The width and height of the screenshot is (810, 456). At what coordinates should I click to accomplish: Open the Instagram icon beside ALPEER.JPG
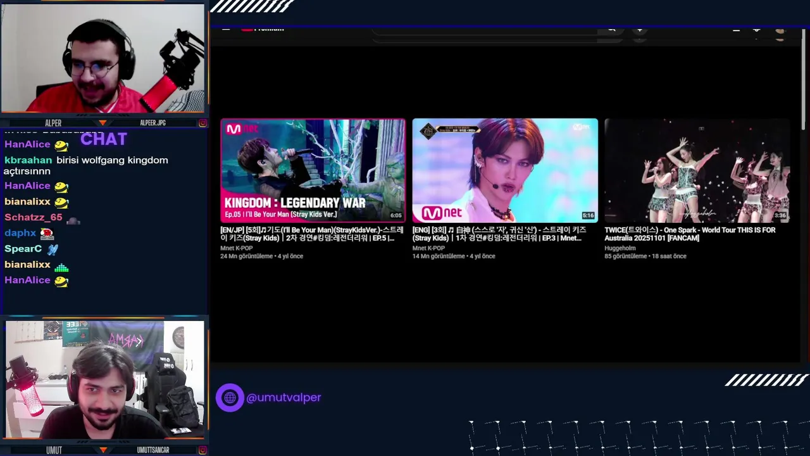[202, 123]
